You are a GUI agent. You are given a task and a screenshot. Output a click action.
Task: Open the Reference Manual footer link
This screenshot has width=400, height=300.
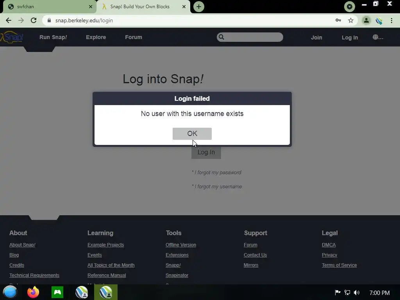(x=107, y=275)
